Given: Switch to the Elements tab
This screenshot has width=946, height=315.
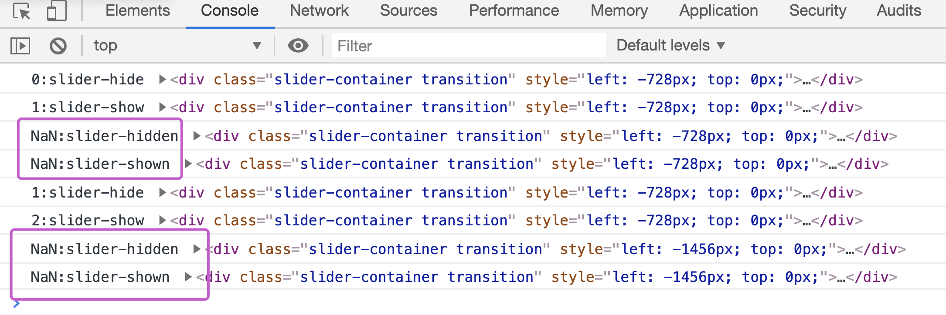Looking at the screenshot, I should click(138, 10).
